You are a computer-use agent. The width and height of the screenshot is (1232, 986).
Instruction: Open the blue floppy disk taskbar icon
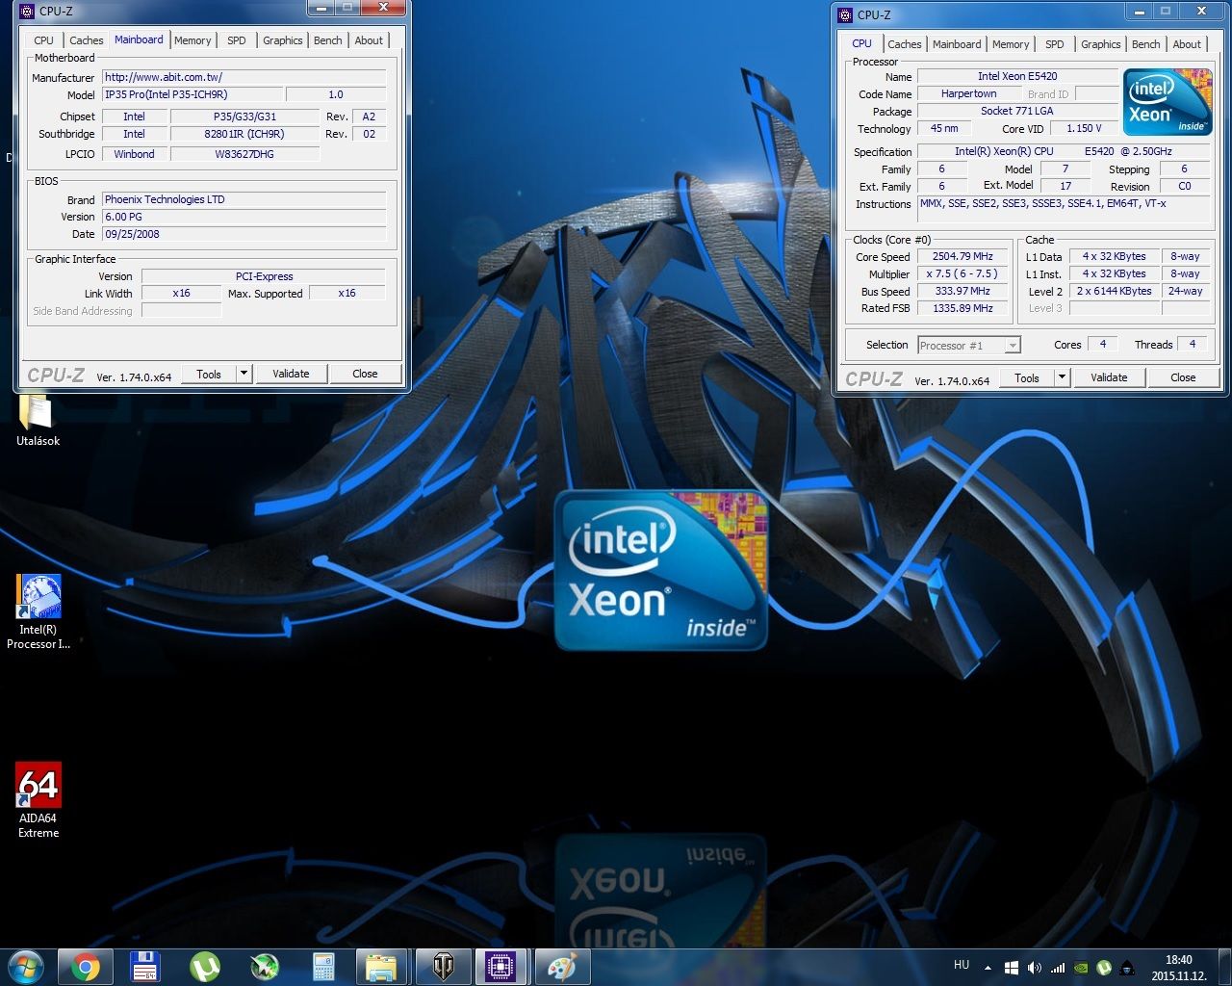[144, 966]
